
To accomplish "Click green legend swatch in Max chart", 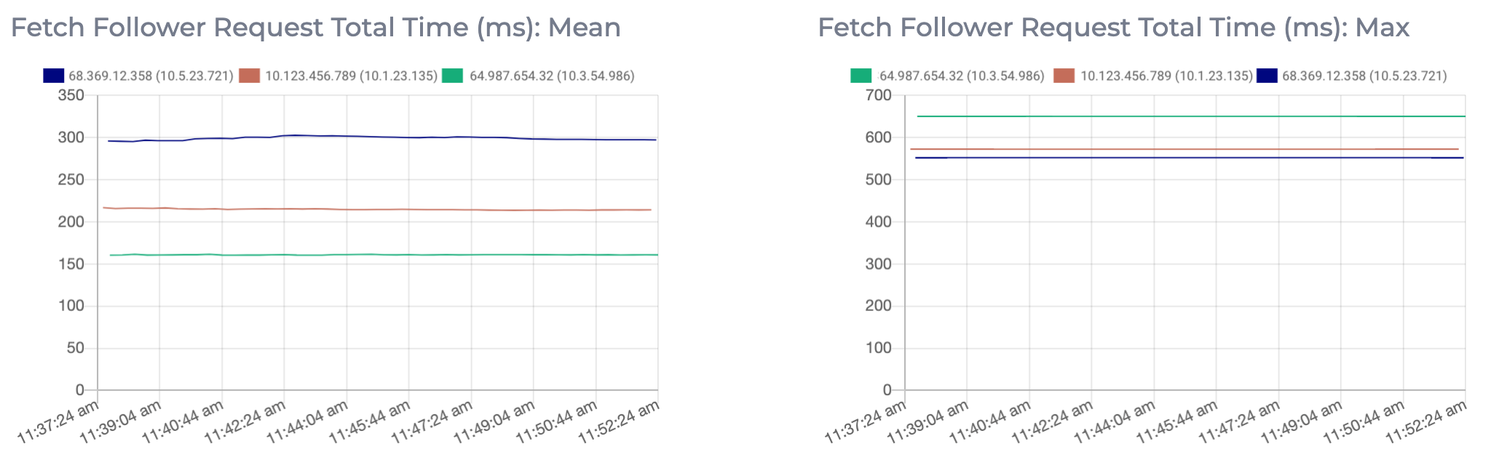I will 861,76.
